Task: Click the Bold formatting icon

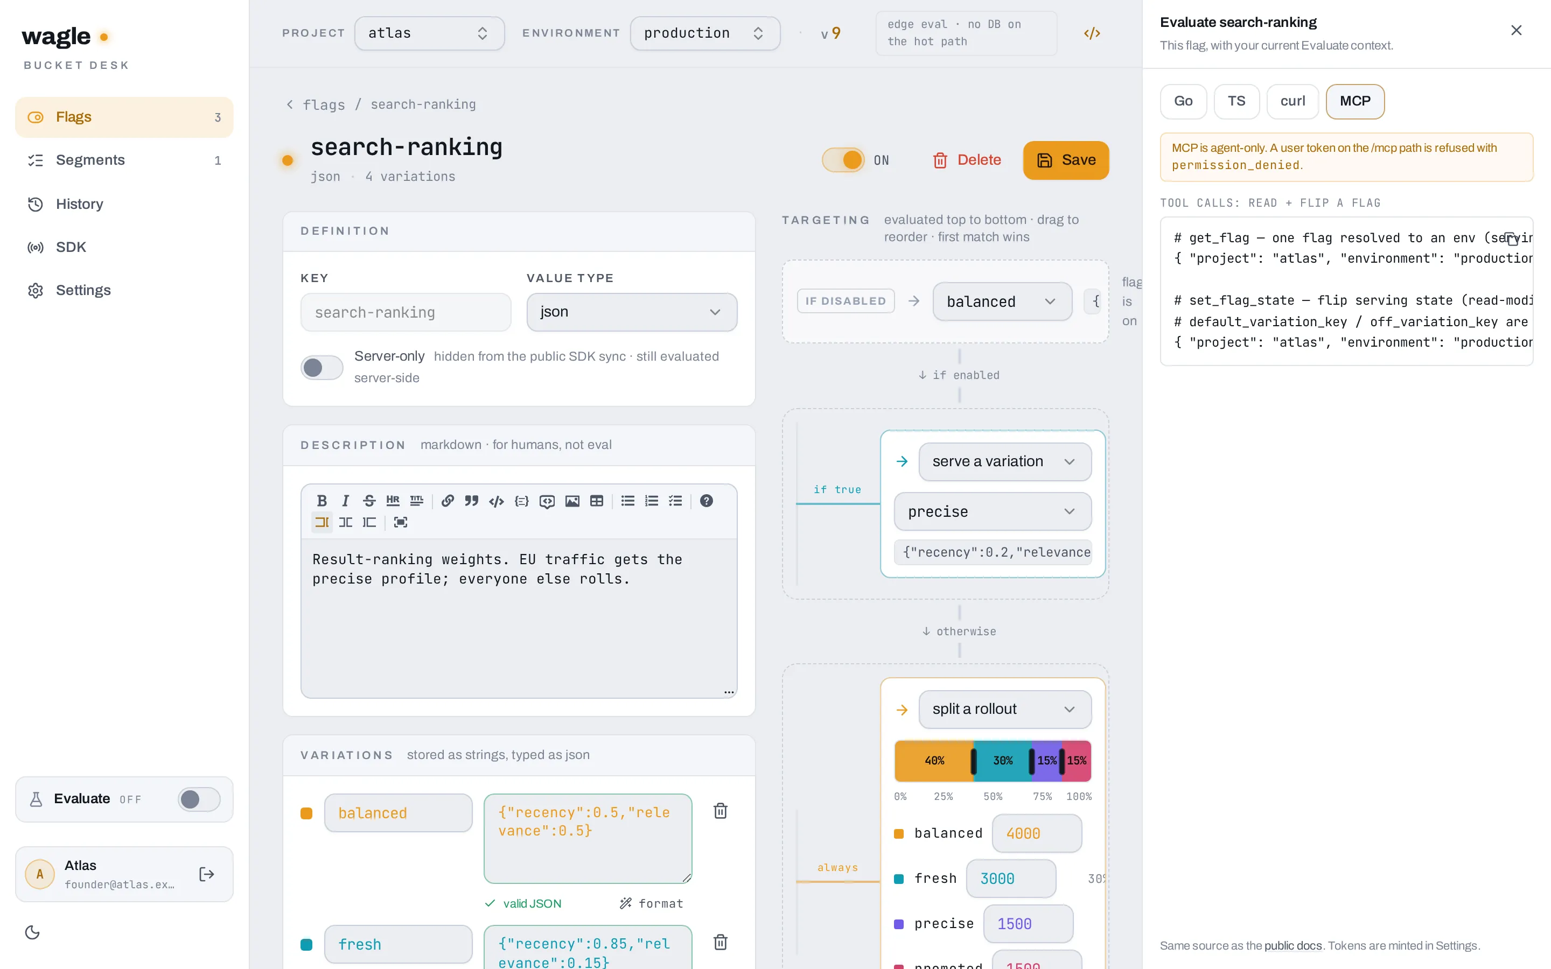Action: tap(322, 501)
